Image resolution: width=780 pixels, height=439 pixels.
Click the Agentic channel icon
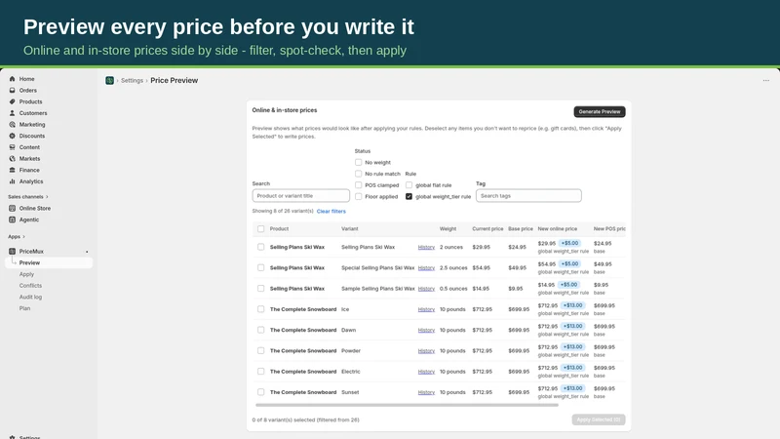(13, 219)
